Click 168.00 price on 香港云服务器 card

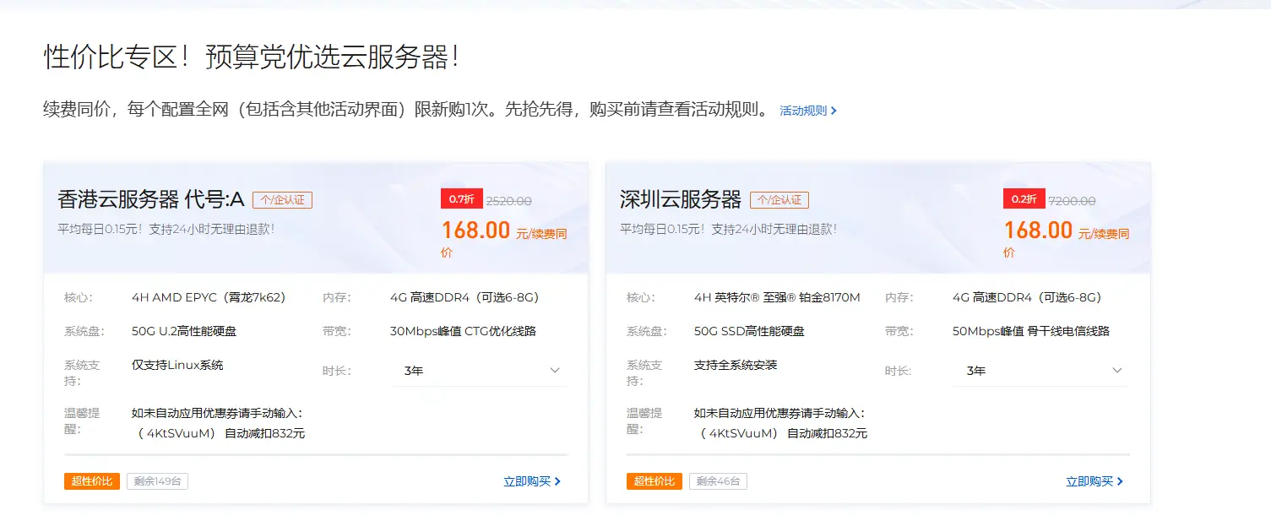475,230
